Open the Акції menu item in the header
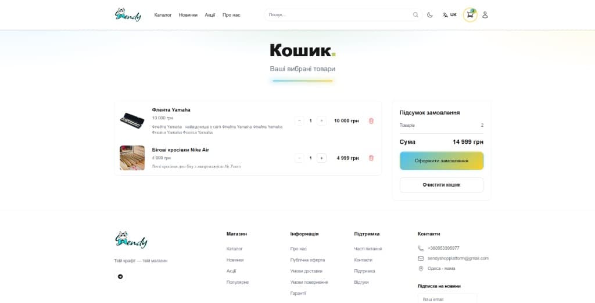This screenshot has width=595, height=303. [210, 15]
